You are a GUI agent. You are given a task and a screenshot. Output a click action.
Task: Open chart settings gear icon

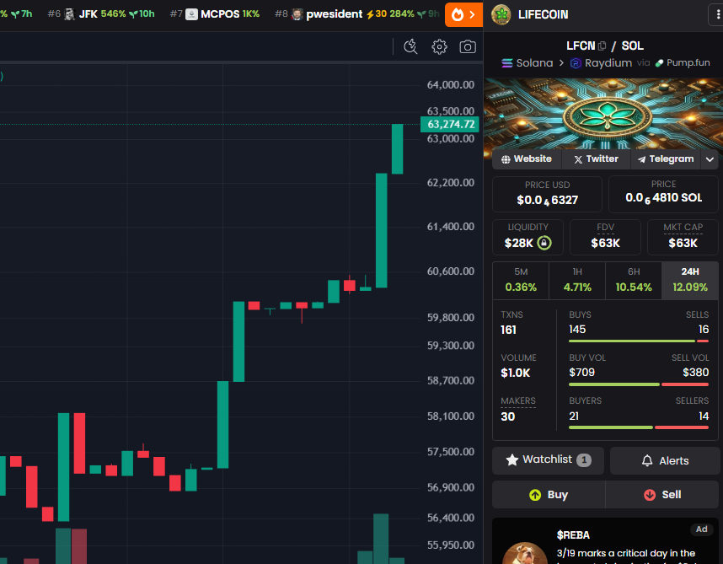click(x=439, y=46)
